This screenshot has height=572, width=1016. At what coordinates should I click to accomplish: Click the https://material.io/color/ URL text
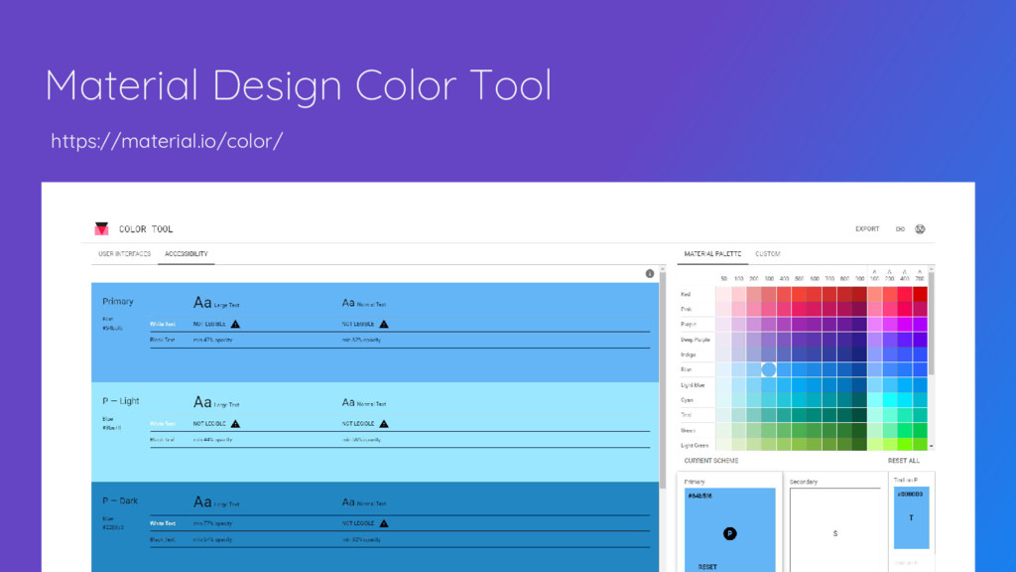[167, 141]
